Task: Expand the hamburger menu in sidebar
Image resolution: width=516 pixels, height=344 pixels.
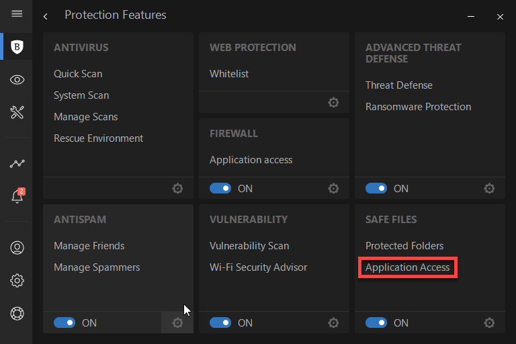Action: 17,14
